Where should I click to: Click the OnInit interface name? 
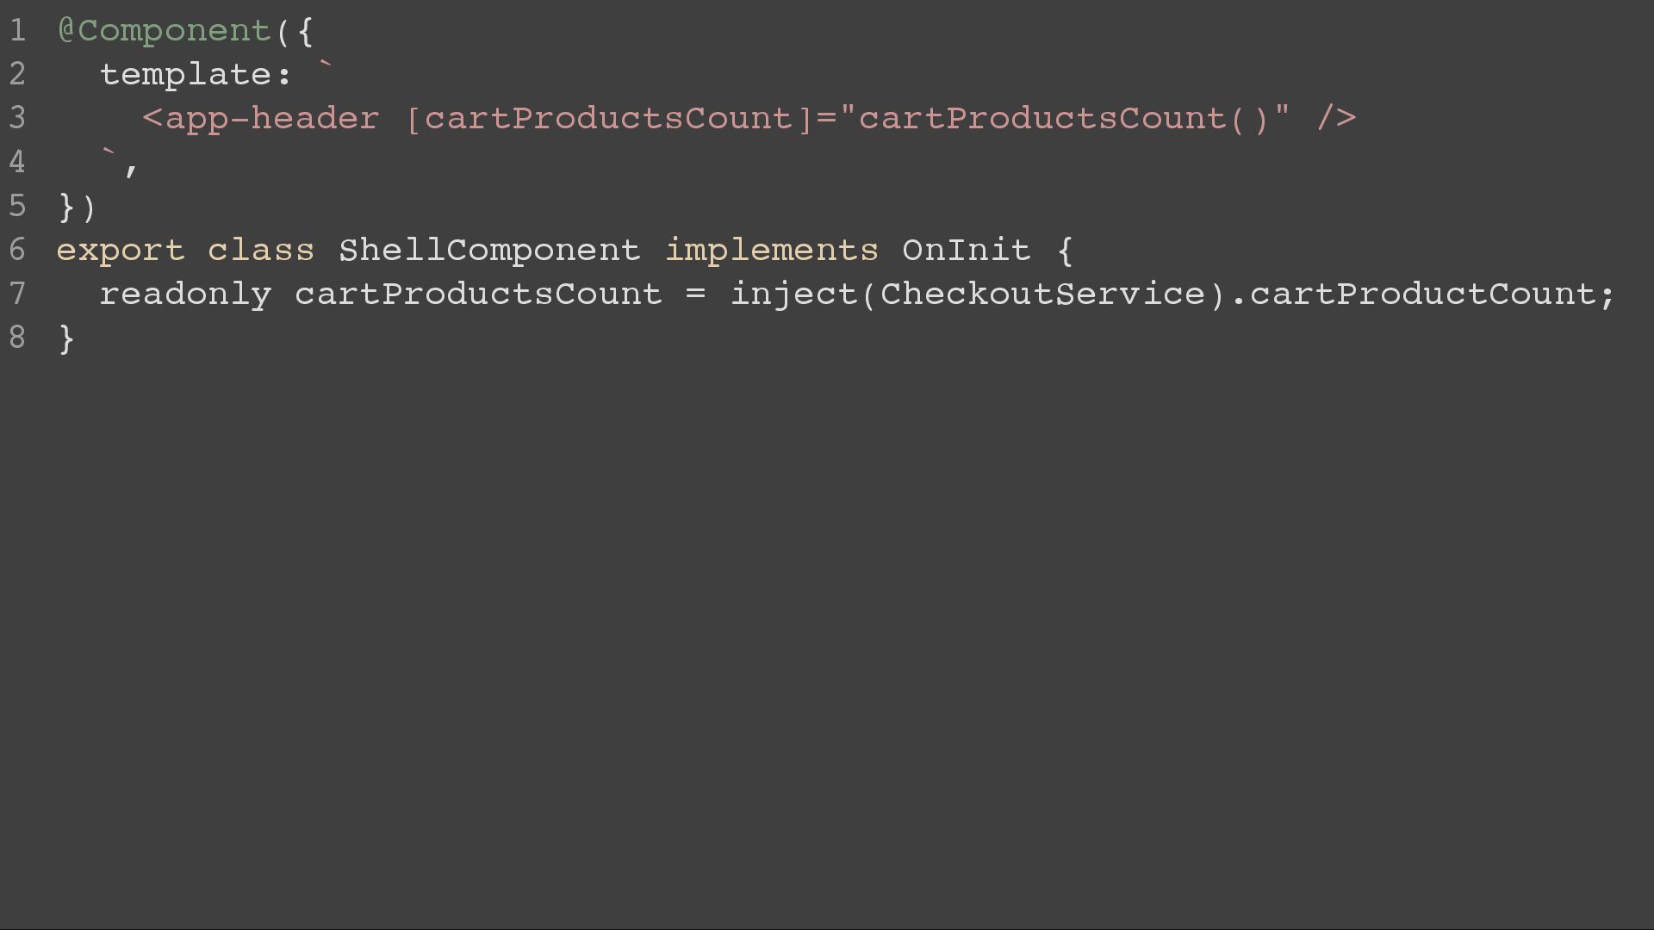[x=966, y=251]
